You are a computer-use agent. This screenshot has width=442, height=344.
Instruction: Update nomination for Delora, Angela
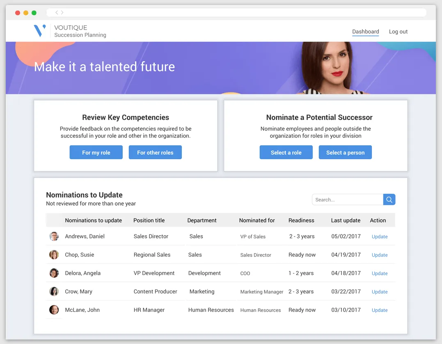379,273
